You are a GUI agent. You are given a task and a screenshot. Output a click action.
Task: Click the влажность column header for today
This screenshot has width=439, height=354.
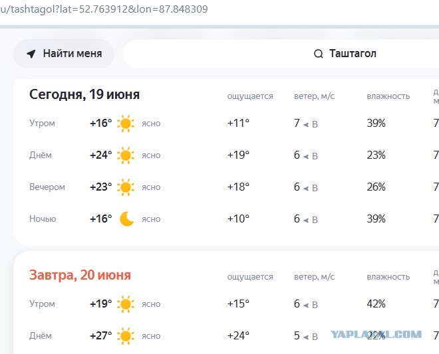tap(388, 96)
